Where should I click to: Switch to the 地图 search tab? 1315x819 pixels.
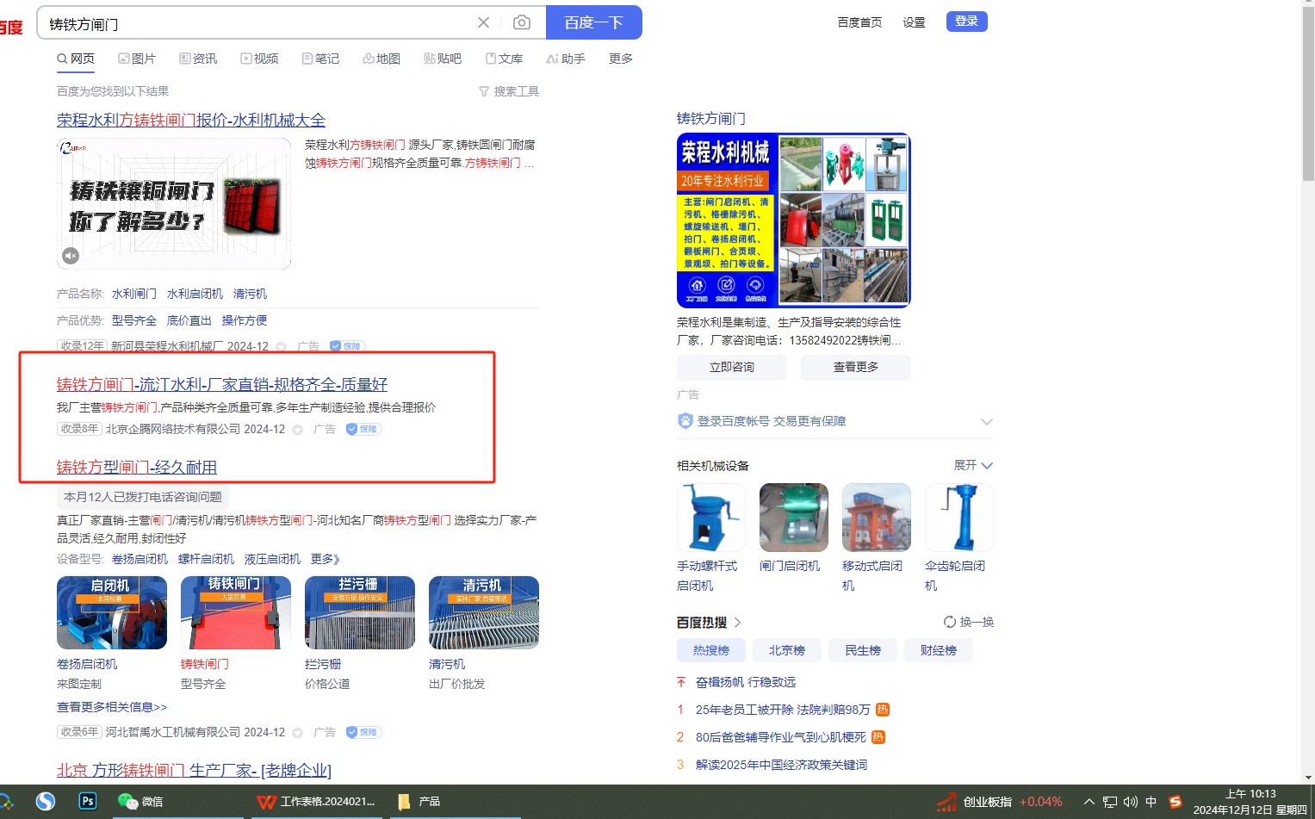point(381,59)
